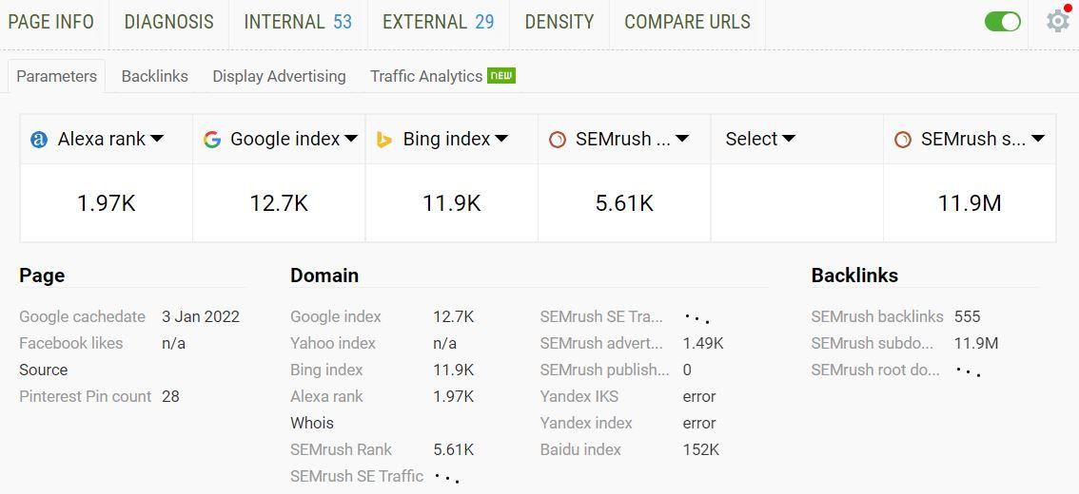Click the last column's SEMrush icon
The image size is (1079, 494).
coord(903,140)
